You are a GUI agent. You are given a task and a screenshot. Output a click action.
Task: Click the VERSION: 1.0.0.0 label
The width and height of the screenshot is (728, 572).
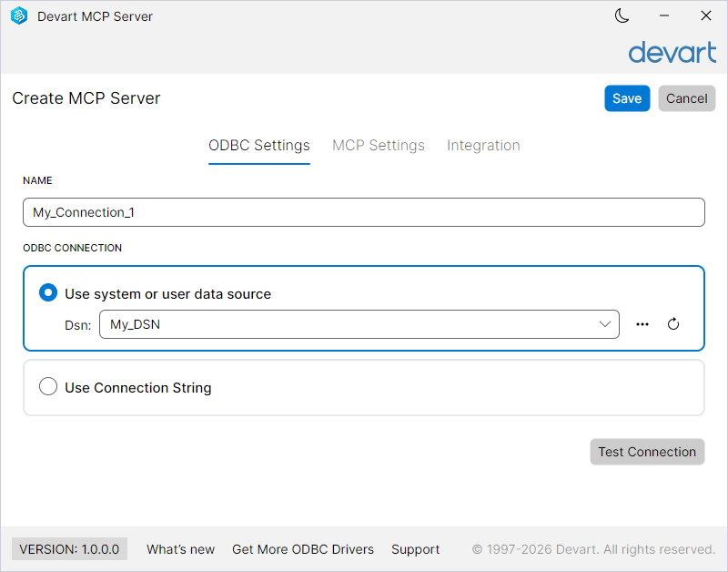[x=69, y=549]
